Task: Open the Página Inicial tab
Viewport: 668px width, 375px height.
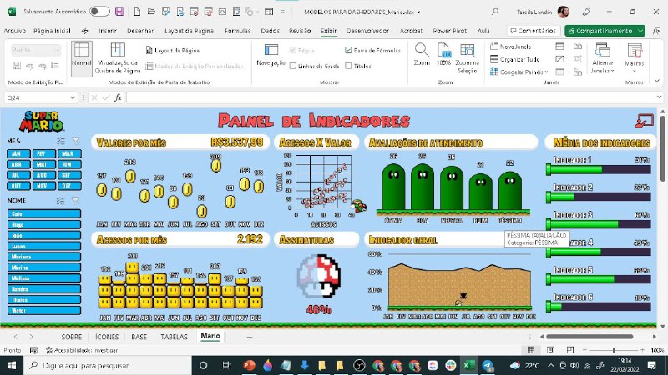Action: (x=52, y=31)
